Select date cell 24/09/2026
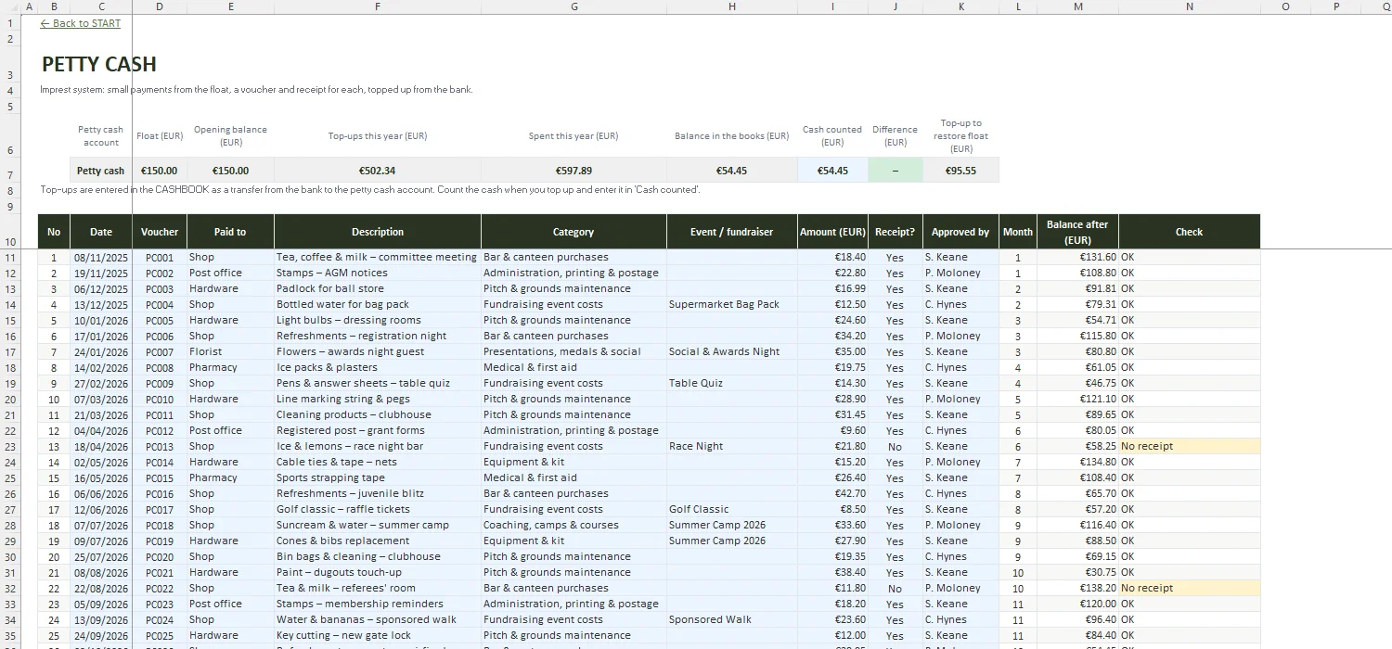1392x649 pixels. pyautogui.click(x=101, y=635)
